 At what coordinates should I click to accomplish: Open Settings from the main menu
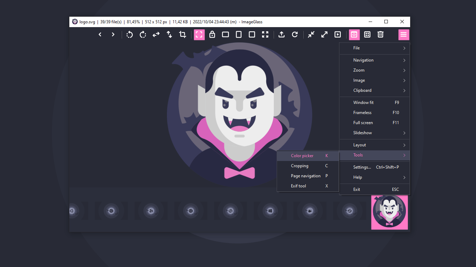pos(362,167)
